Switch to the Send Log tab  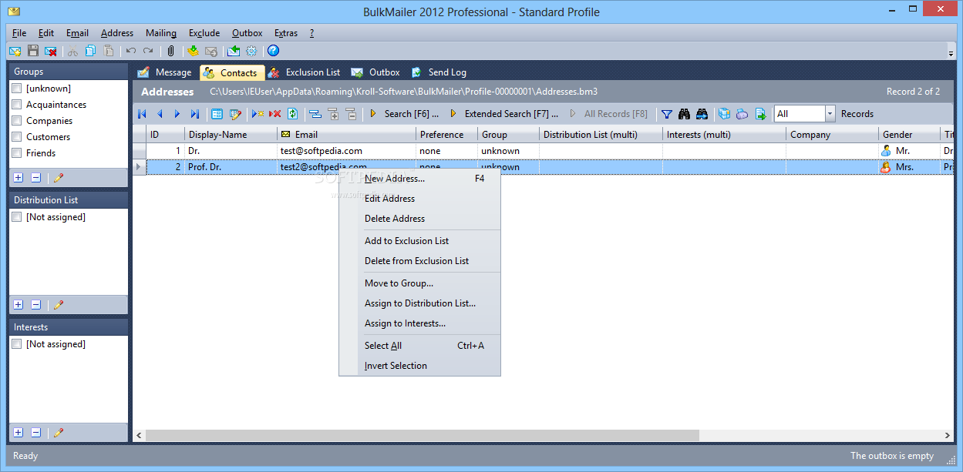point(438,72)
